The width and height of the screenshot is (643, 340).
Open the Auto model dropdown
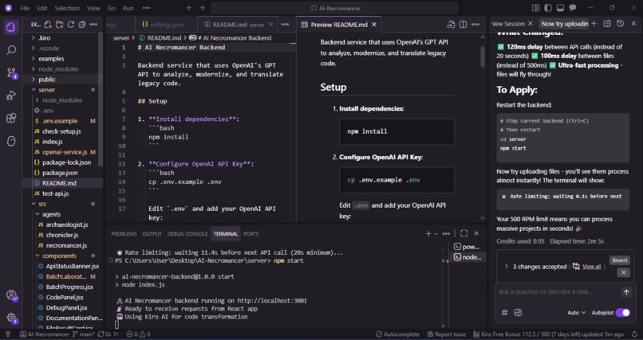[x=576, y=313]
